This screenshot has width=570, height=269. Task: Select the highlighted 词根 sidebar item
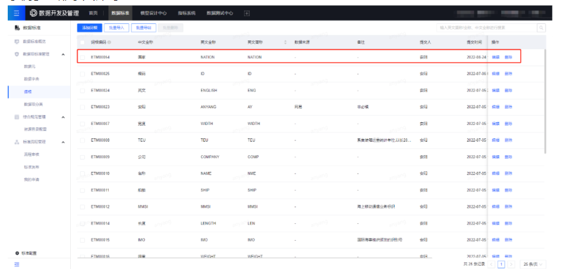39,92
